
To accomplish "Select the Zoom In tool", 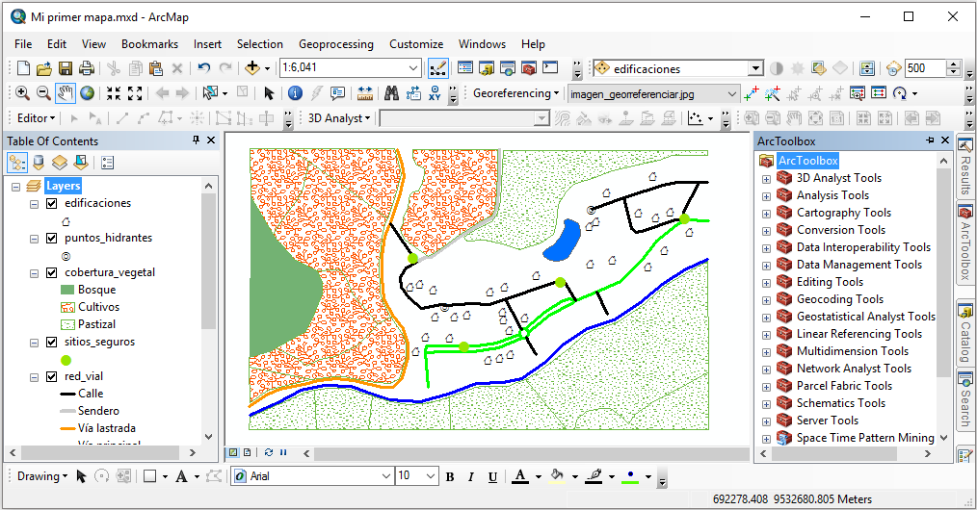I will 22,93.
